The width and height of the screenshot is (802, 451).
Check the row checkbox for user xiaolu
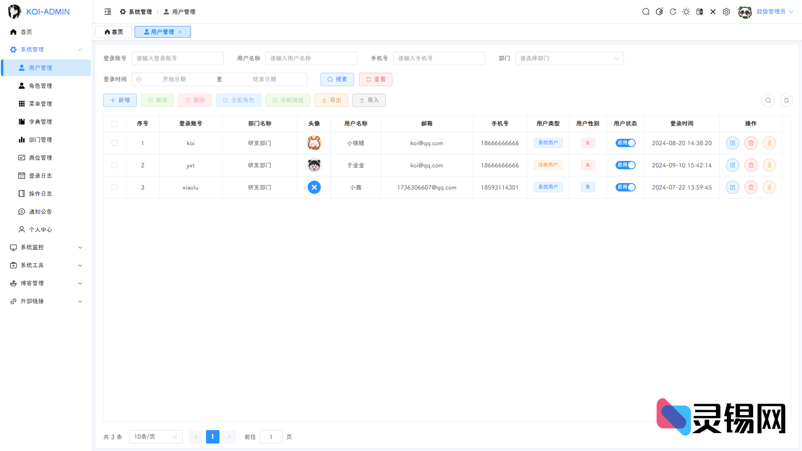(115, 187)
